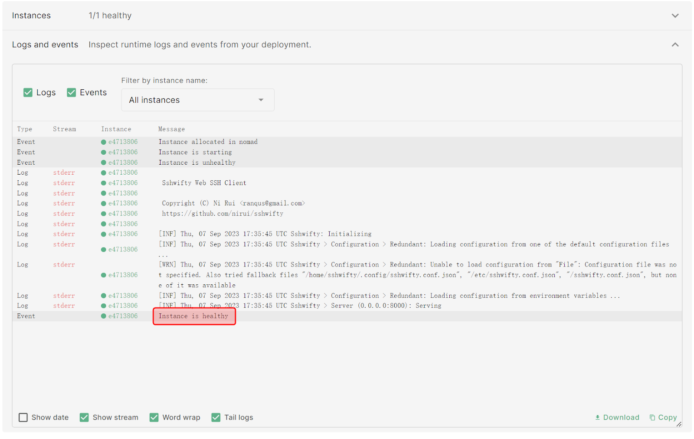Viewport: 694px width, 439px height.
Task: Turn off the Word wrap checkbox
Action: coord(154,417)
